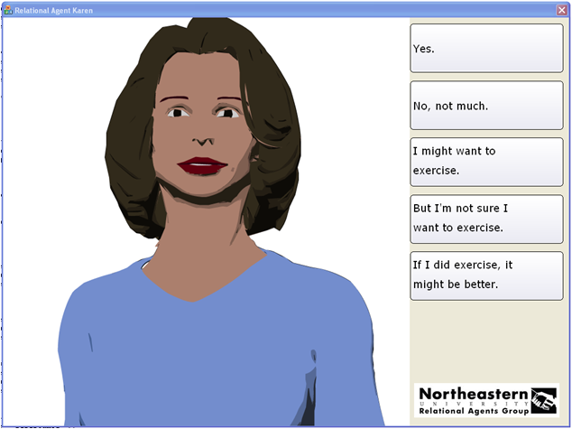Click Karen's nose
The image size is (572, 429).
click(205, 140)
